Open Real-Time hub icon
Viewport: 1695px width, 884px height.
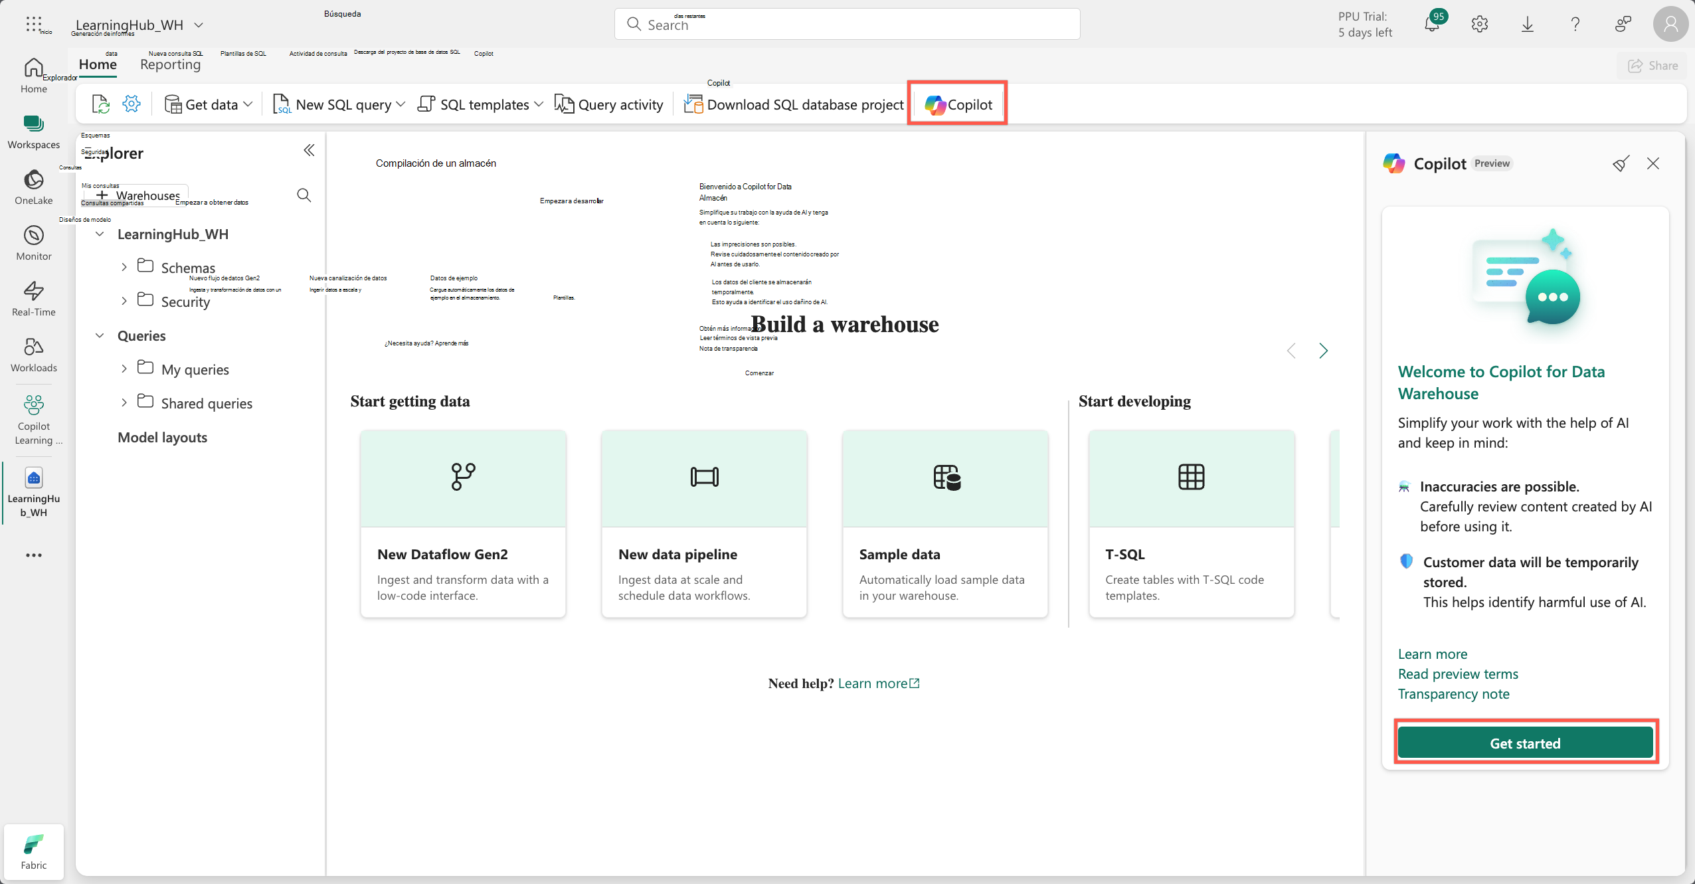34,299
